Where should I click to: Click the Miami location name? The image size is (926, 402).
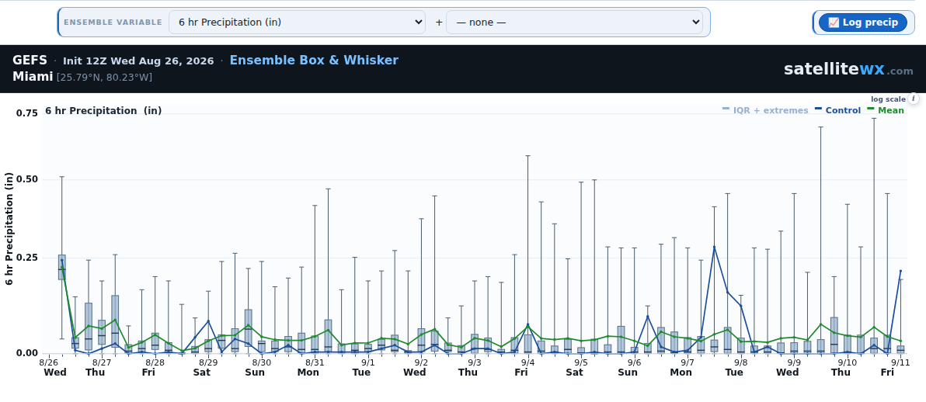tap(33, 77)
